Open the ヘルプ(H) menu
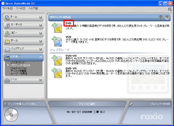Viewport: 174px width, 126px height. point(33,8)
